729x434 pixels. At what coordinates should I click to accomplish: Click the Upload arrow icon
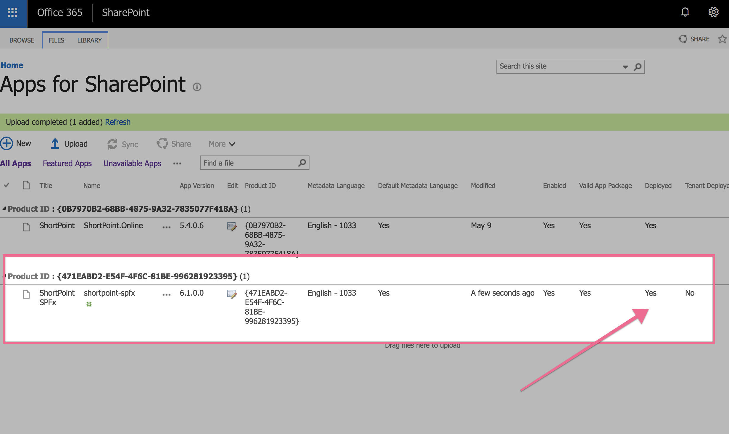click(x=55, y=144)
